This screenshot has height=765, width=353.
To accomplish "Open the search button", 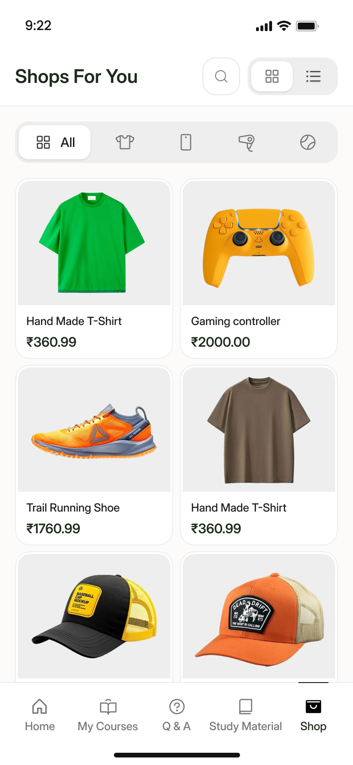I will (221, 76).
